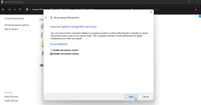Image resolution: width=201 pixels, height=105 pixels.
Task: Close the Set up Speech Recognition dialog
Action: coord(151,12)
